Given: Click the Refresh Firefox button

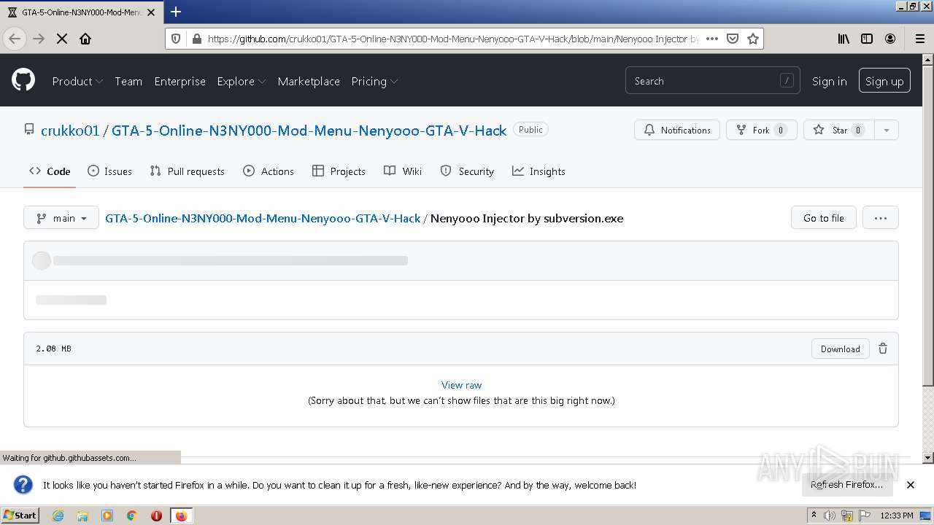Looking at the screenshot, I should 846,485.
